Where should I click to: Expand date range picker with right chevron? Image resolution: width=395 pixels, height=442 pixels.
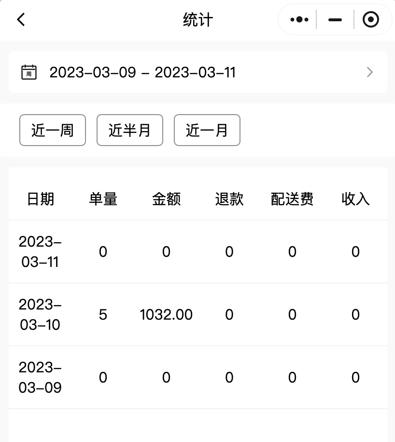point(370,72)
